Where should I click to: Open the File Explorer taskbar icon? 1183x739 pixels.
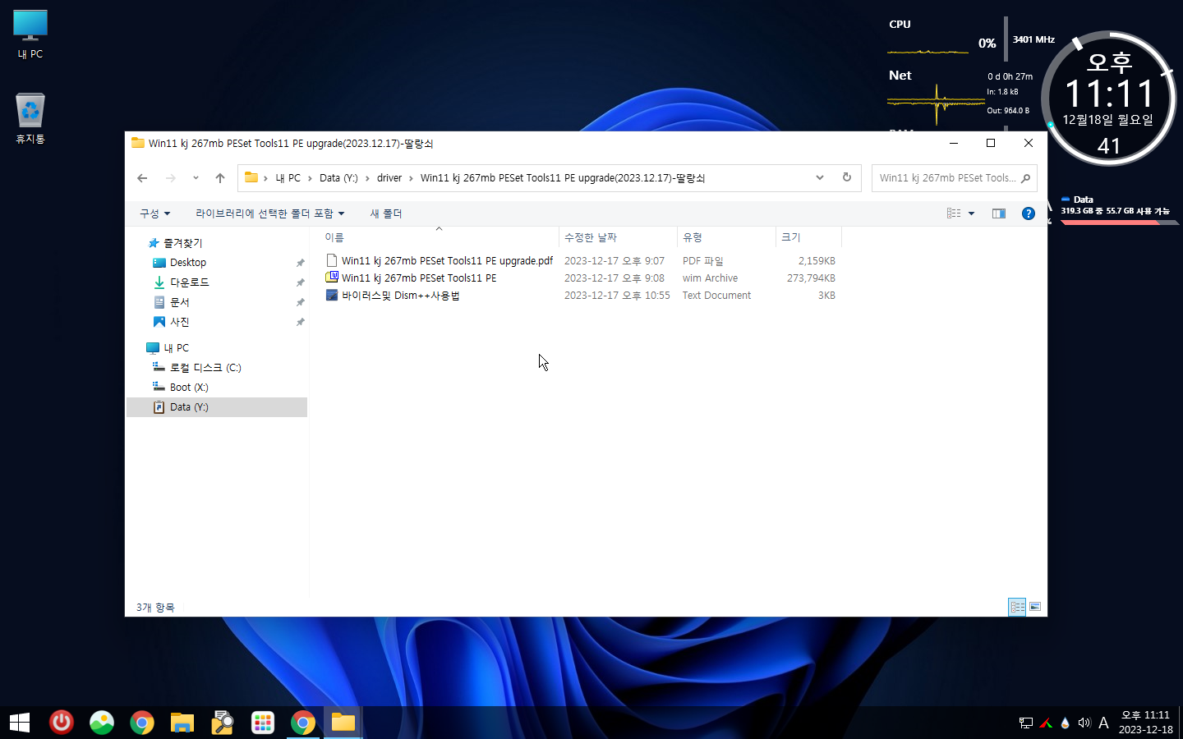pyautogui.click(x=182, y=723)
